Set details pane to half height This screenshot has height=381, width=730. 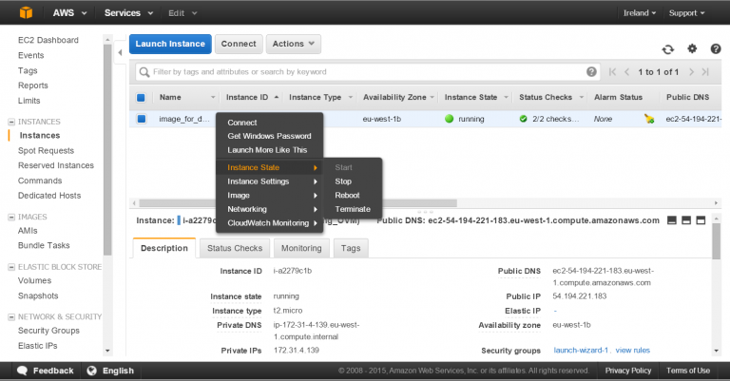pyautogui.click(x=686, y=220)
